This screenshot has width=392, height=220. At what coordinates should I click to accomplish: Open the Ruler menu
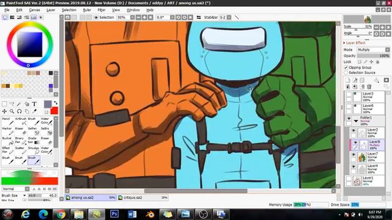pos(87,10)
